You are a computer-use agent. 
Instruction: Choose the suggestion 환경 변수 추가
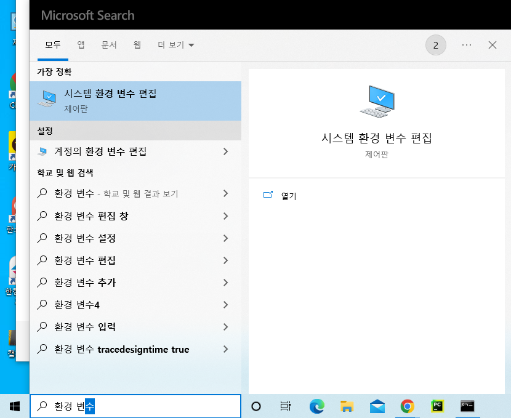135,283
